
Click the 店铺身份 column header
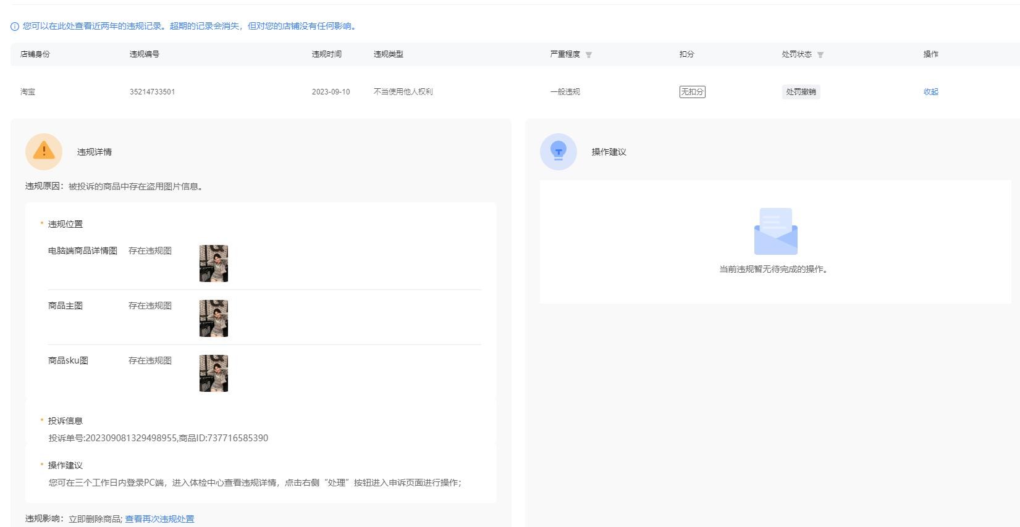tap(35, 54)
